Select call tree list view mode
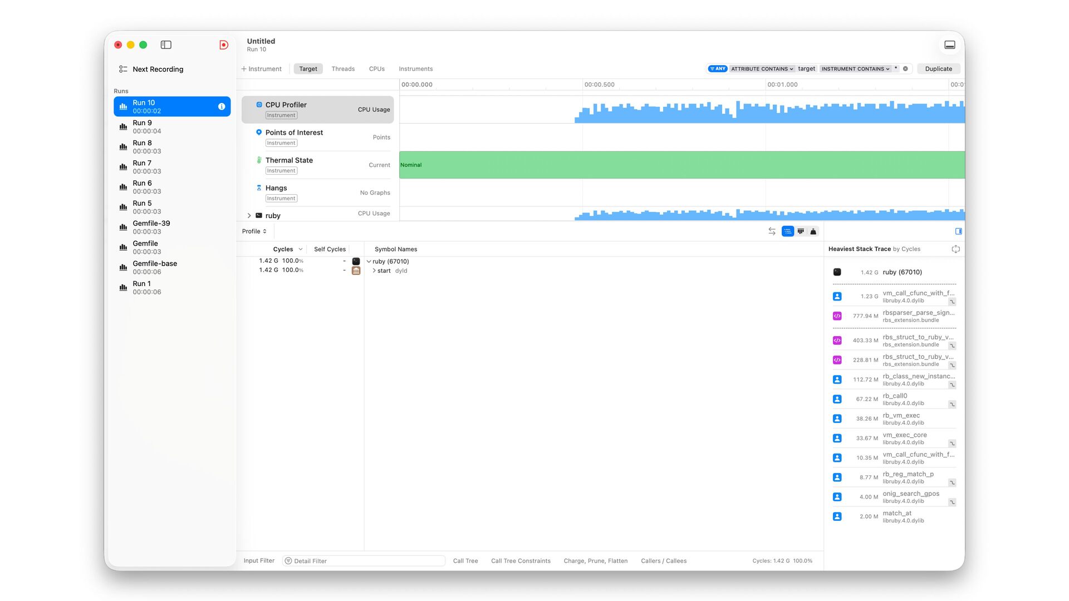 787,231
